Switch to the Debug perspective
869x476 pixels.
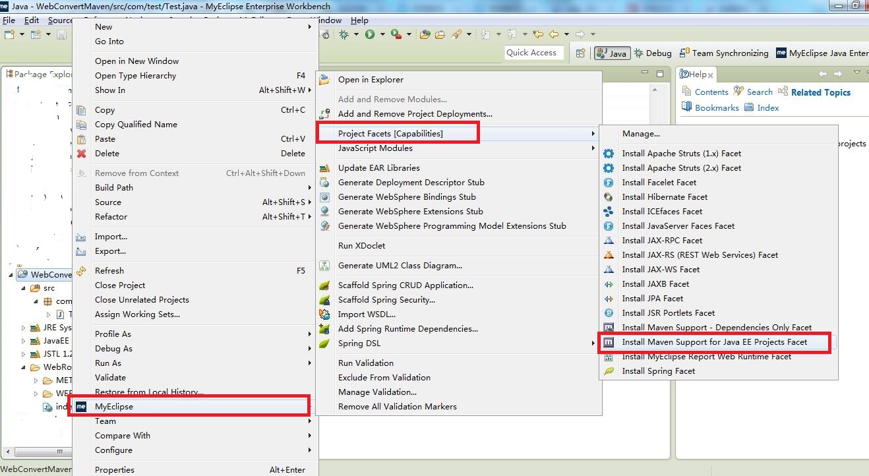pyautogui.click(x=652, y=53)
